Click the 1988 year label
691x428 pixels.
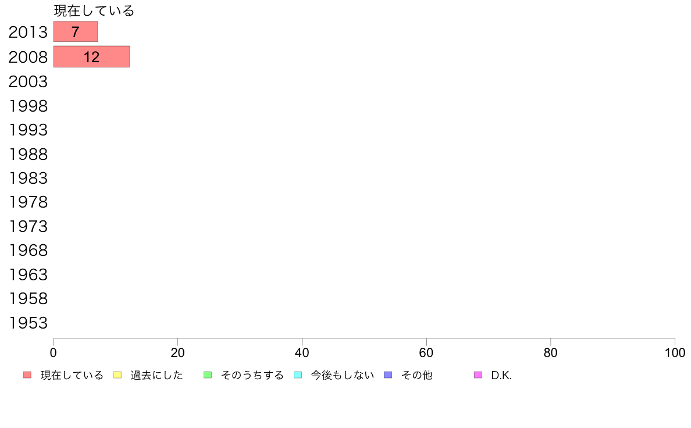(x=28, y=154)
